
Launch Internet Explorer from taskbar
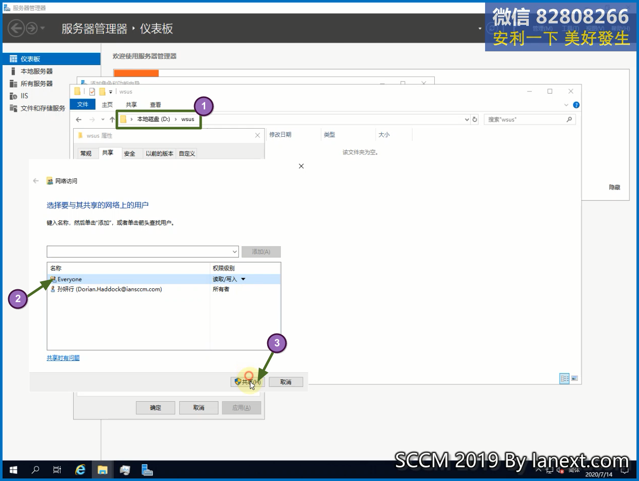tap(80, 470)
